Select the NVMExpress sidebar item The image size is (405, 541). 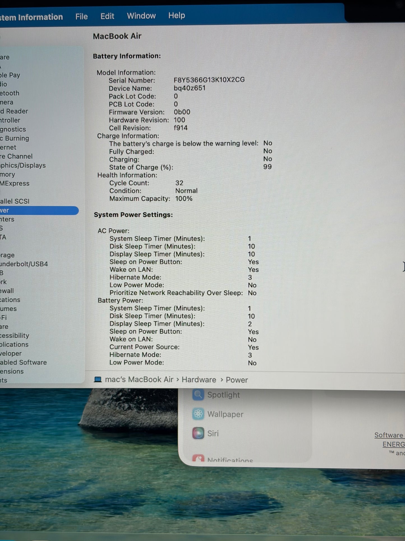point(15,183)
